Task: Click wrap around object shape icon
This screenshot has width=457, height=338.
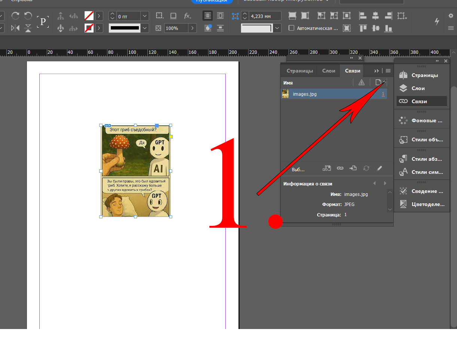Action: (208, 28)
